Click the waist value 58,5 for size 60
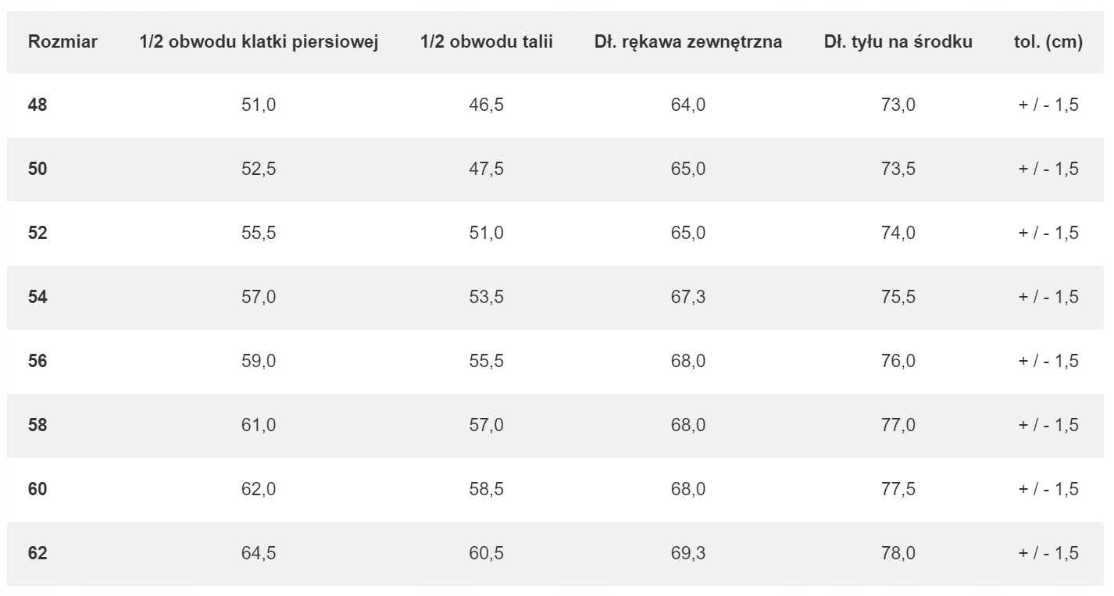The height and width of the screenshot is (596, 1114). pos(486,489)
